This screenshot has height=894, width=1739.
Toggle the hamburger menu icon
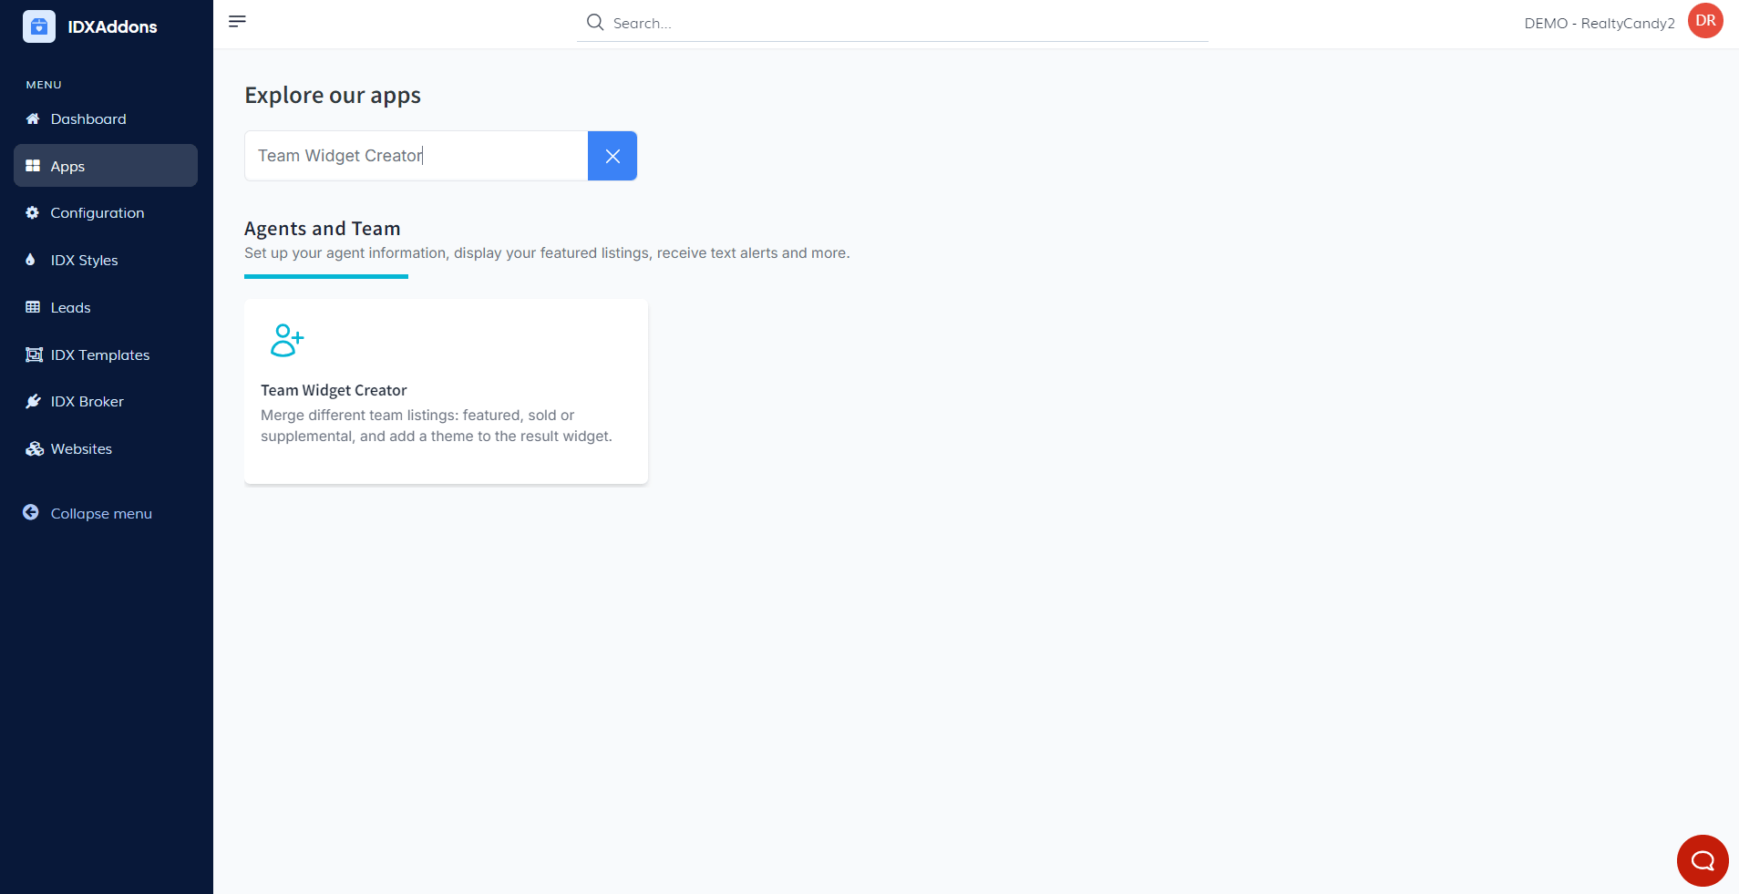pyautogui.click(x=237, y=21)
